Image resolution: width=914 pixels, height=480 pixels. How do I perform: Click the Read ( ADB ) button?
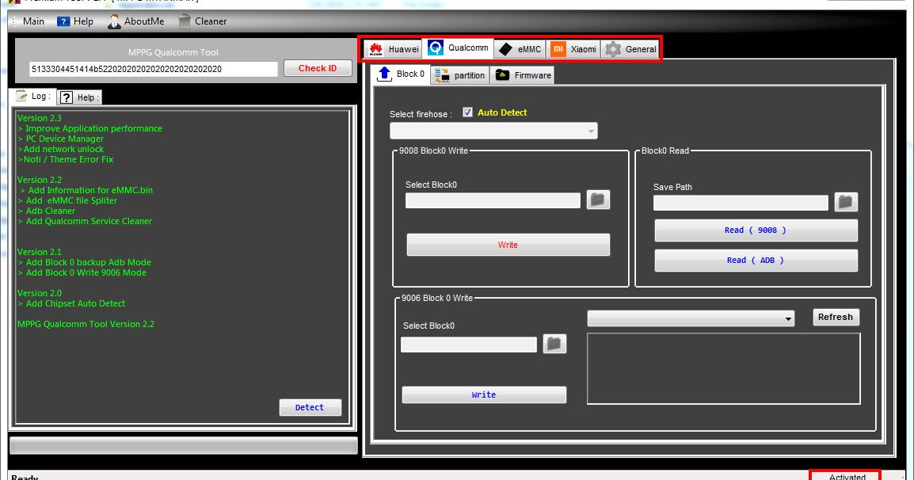click(756, 260)
